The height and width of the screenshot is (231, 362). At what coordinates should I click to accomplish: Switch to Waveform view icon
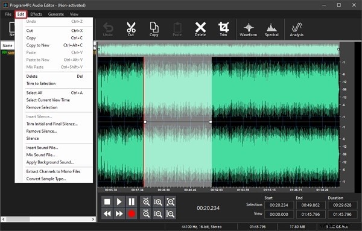(248, 30)
